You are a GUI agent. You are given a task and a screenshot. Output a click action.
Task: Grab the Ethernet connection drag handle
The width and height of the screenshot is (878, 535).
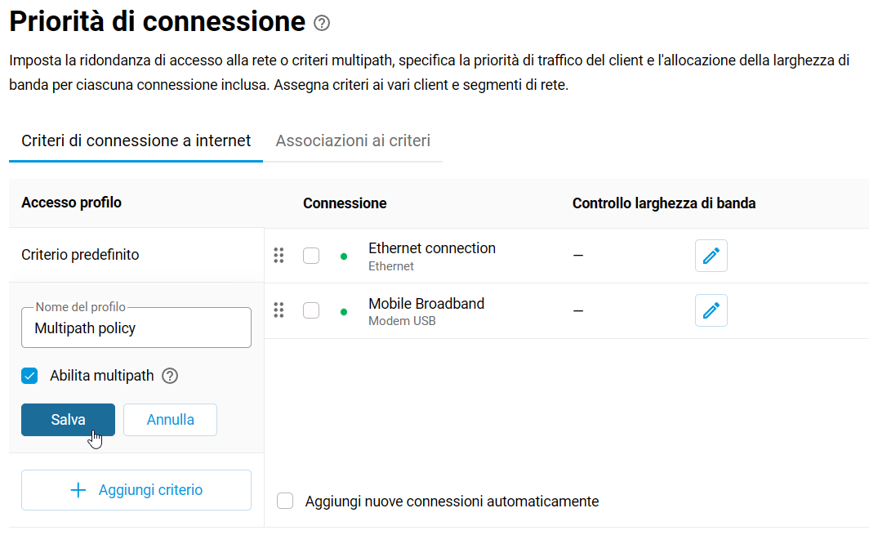[279, 256]
